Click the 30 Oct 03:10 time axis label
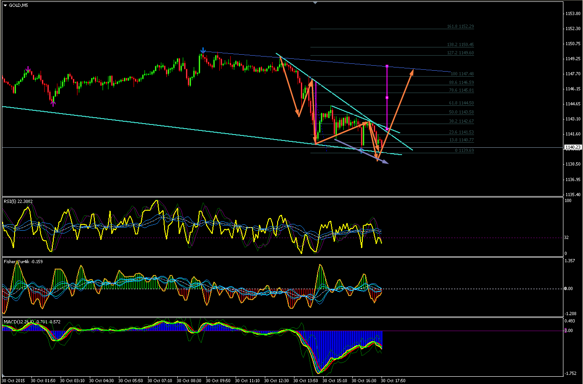The image size is (583, 384). tap(73, 380)
